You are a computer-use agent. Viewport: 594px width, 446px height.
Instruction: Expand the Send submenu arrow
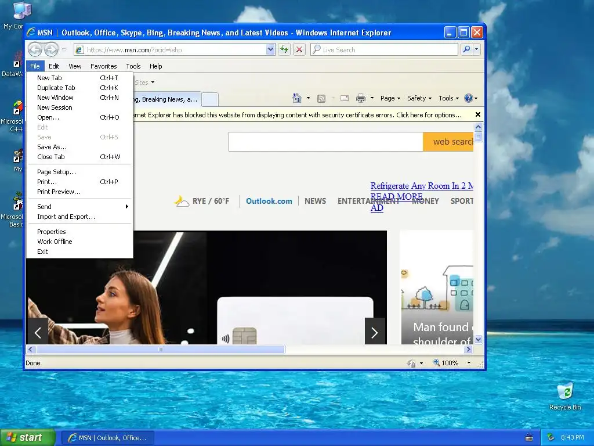coord(127,207)
